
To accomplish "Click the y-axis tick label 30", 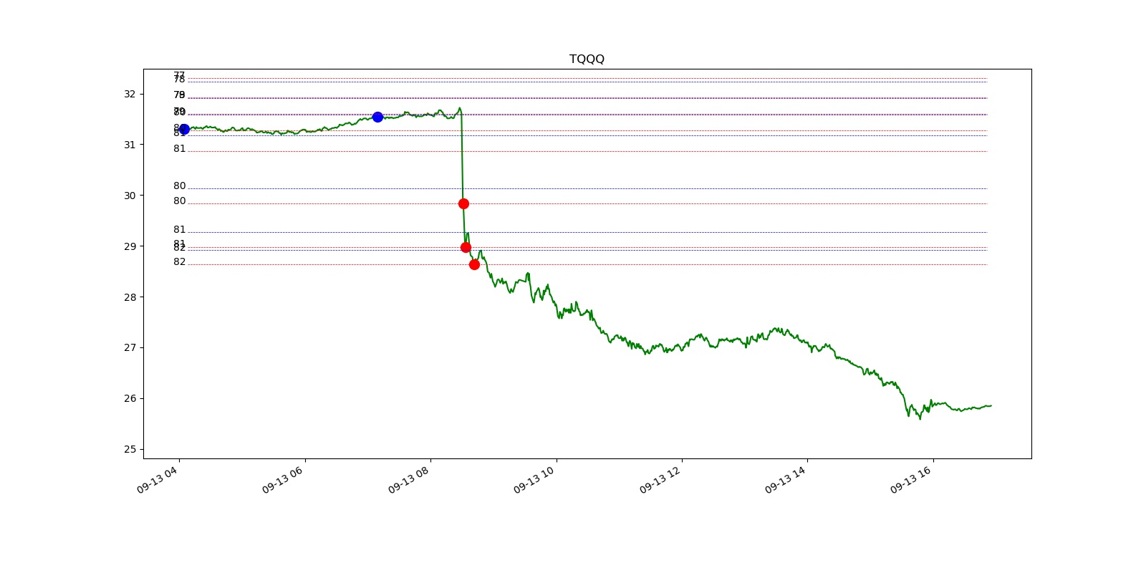I will [130, 196].
